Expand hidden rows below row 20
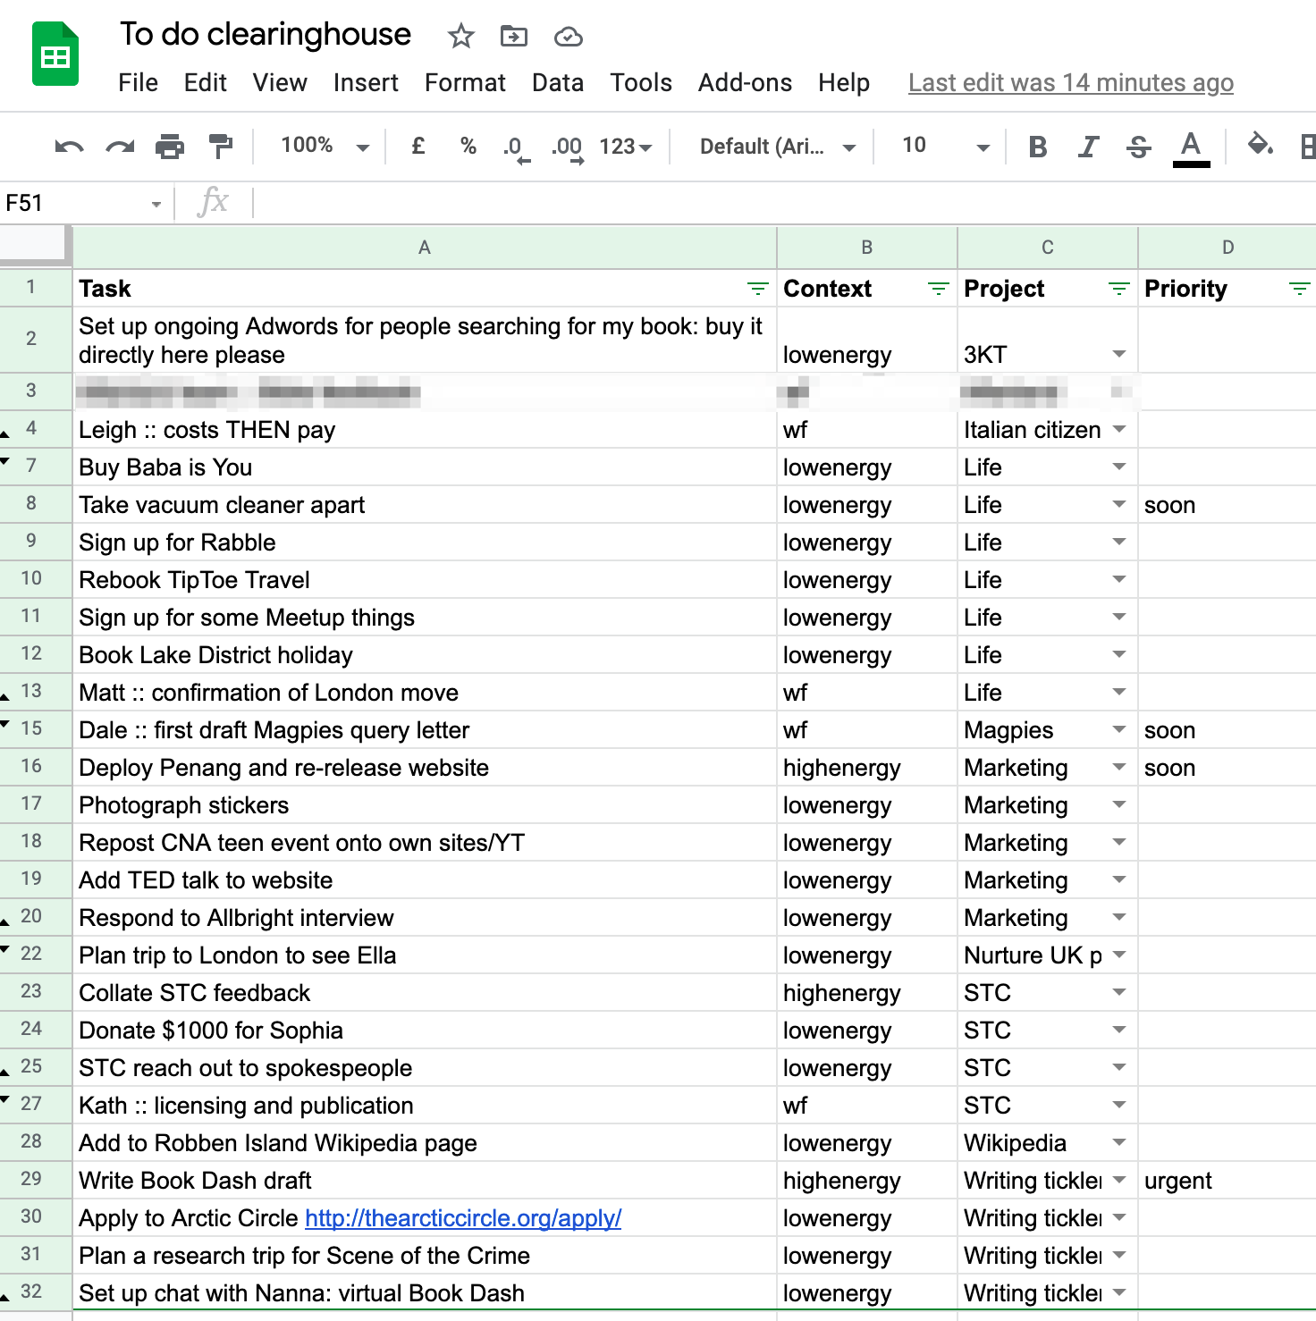The image size is (1316, 1321). point(5,923)
